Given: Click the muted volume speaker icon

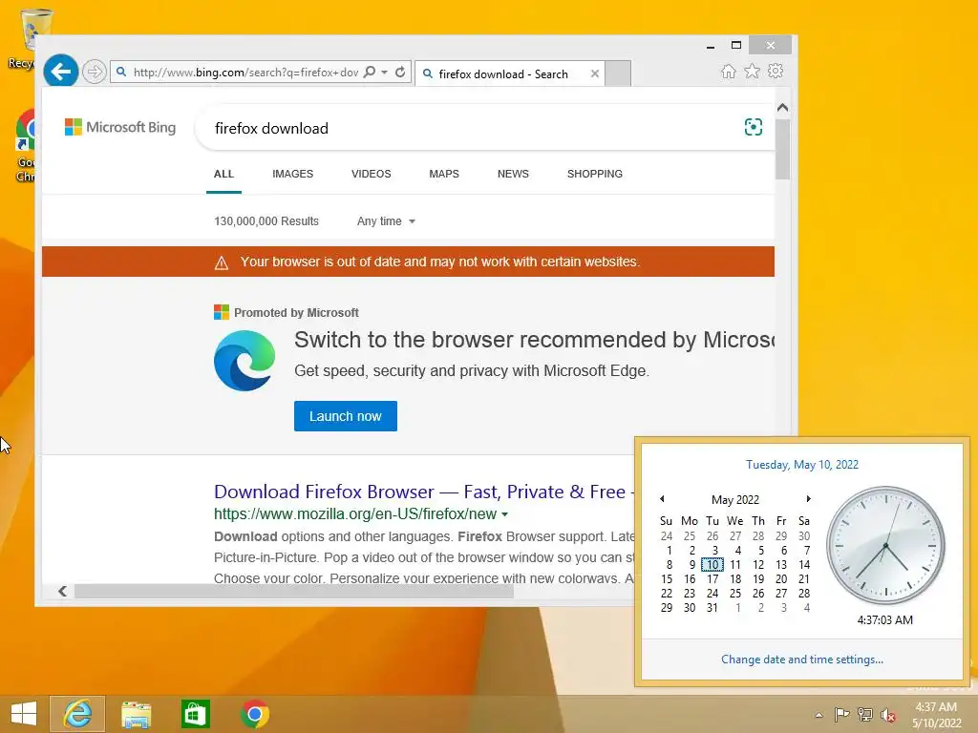Looking at the screenshot, I should (x=888, y=716).
